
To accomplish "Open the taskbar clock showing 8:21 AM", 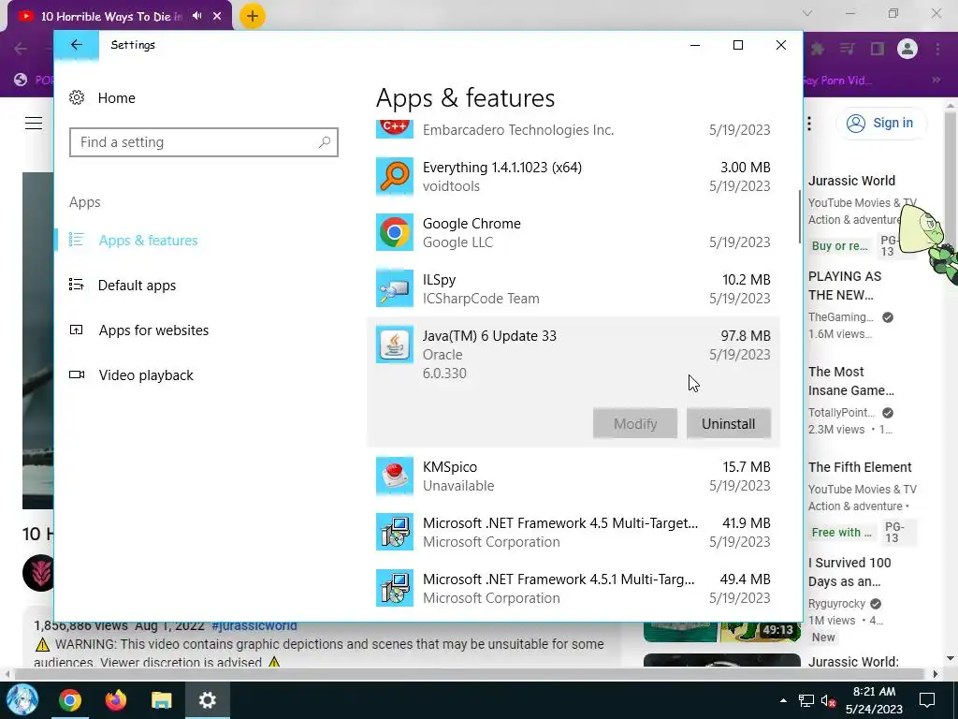I will click(x=874, y=700).
